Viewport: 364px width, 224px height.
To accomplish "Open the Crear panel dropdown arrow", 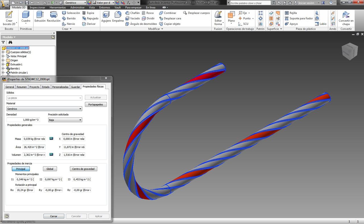I will click(70, 29).
